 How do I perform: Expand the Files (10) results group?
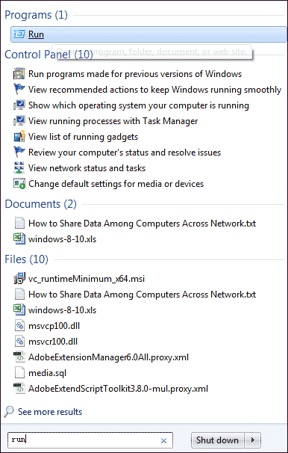pos(27,259)
